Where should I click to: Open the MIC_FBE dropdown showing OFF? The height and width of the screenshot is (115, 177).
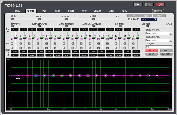pyautogui.click(x=159, y=47)
